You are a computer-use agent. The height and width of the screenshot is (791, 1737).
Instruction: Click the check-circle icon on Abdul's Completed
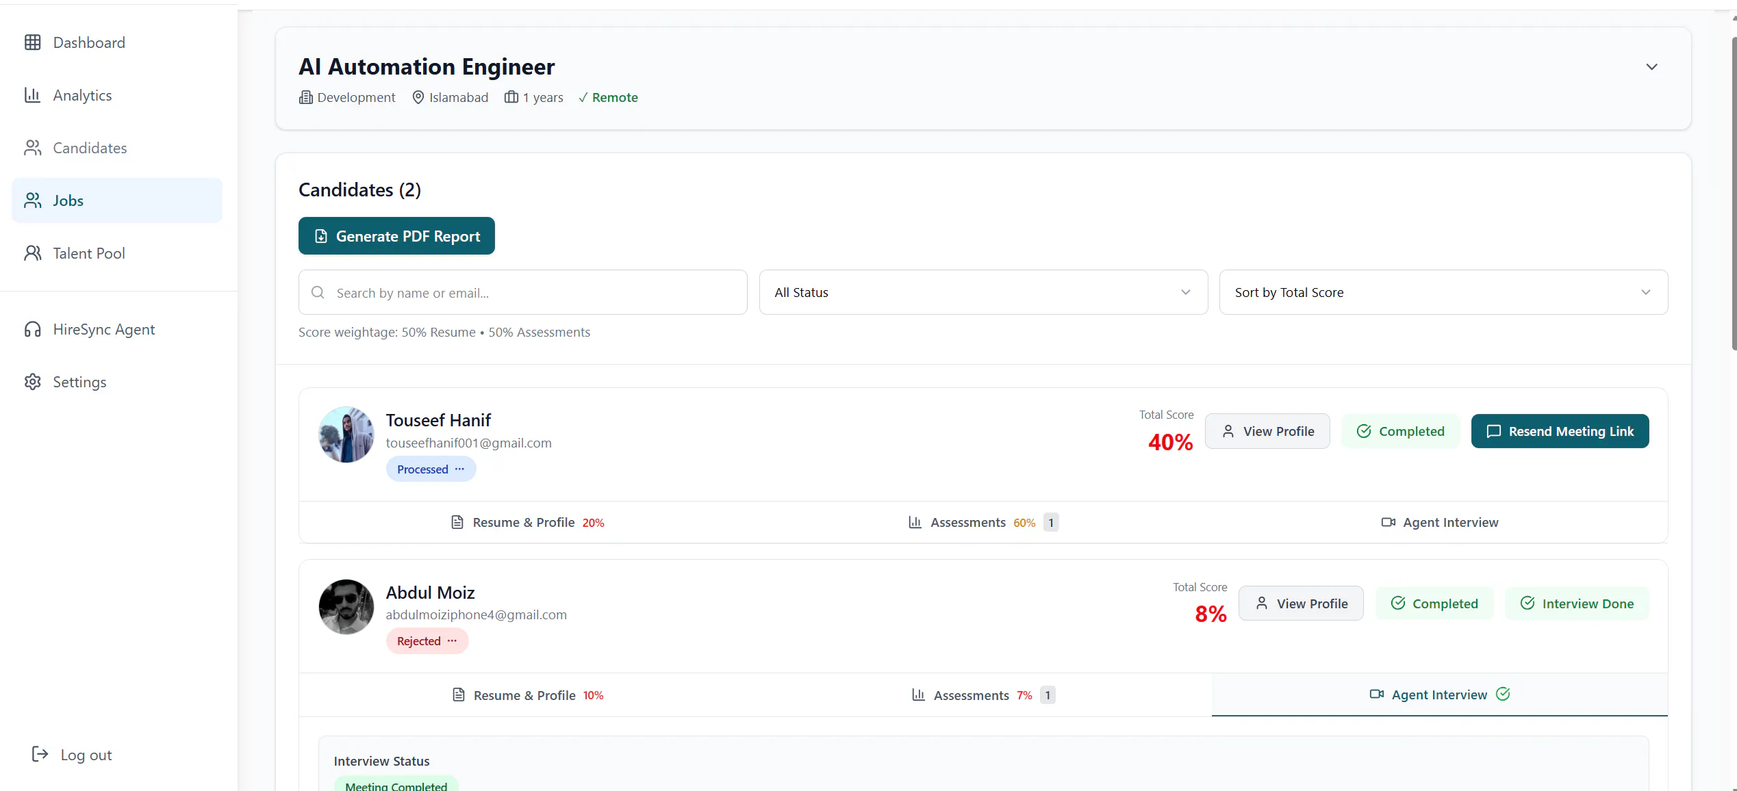(1398, 603)
